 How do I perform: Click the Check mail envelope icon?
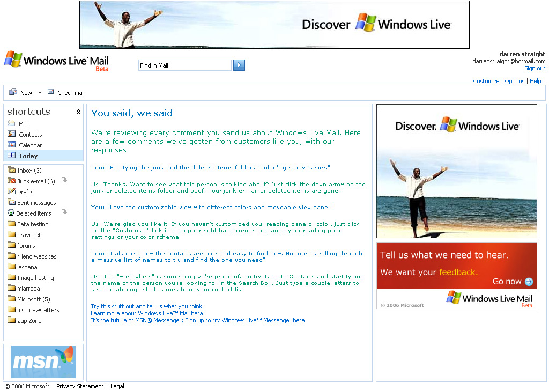click(x=51, y=92)
